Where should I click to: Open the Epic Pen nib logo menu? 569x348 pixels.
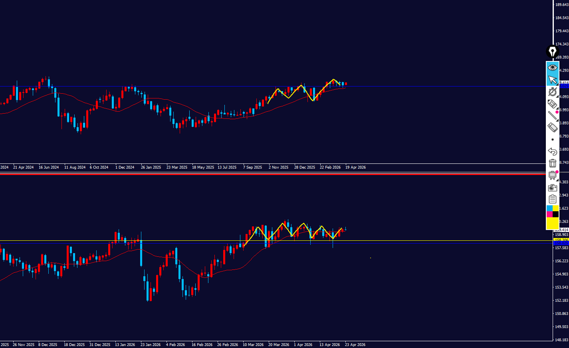pyautogui.click(x=552, y=52)
